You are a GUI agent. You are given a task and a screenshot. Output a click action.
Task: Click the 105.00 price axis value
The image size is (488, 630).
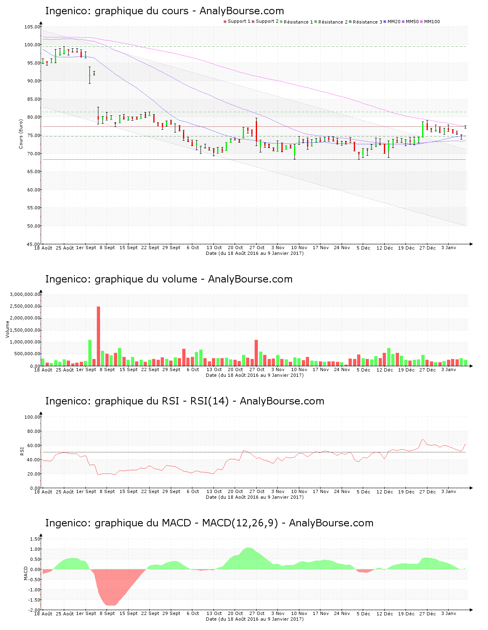pyautogui.click(x=32, y=27)
